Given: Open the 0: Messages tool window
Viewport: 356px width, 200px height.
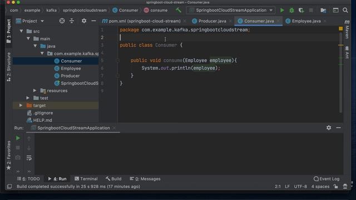Looking at the screenshot, I should (x=145, y=179).
